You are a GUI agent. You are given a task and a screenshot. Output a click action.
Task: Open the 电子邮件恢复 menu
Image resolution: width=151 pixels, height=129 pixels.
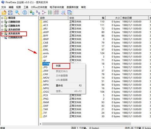pos(57,7)
